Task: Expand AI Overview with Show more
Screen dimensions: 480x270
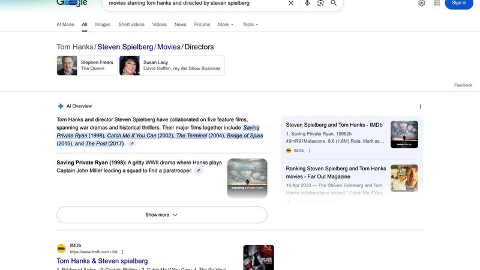Action: coord(162,215)
